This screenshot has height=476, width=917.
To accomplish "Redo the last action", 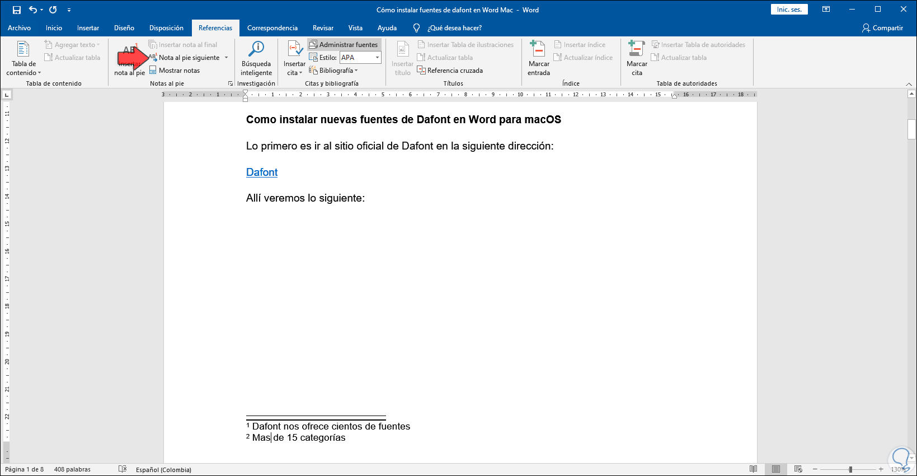I will 53,10.
